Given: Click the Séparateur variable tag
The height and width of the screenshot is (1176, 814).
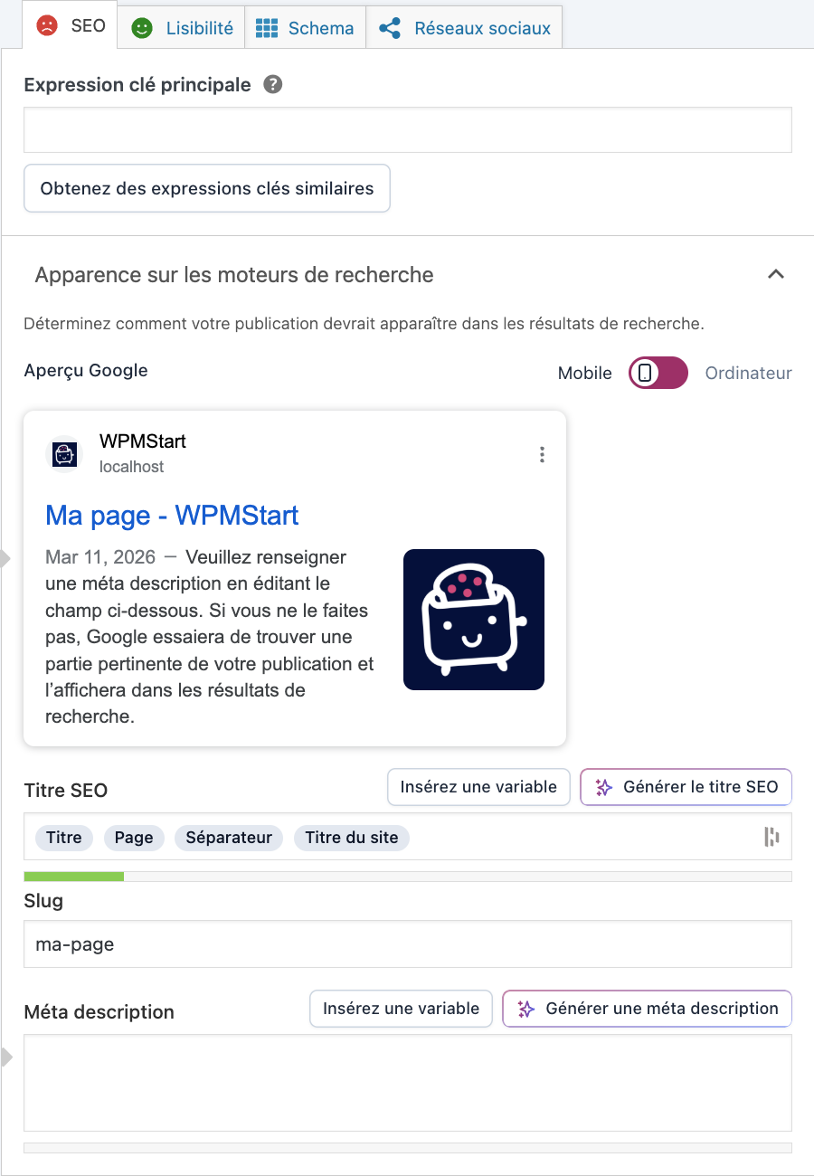Looking at the screenshot, I should pos(229,838).
